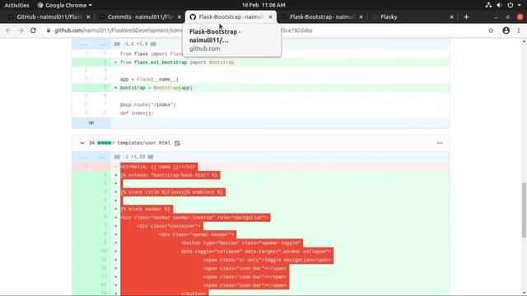Go back using browser back arrow
Viewport: 527px width, 296px height.
click(8, 30)
